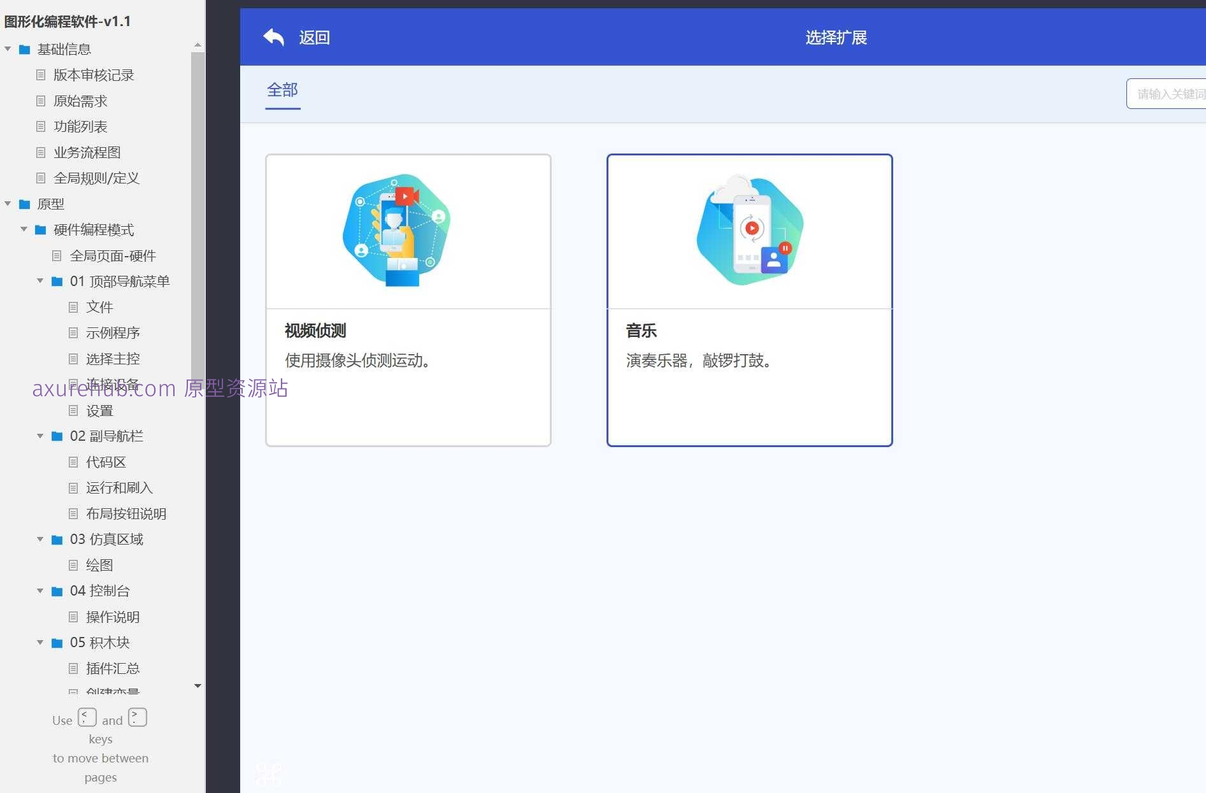Open the 设置 page
This screenshot has height=793, width=1206.
(x=99, y=410)
